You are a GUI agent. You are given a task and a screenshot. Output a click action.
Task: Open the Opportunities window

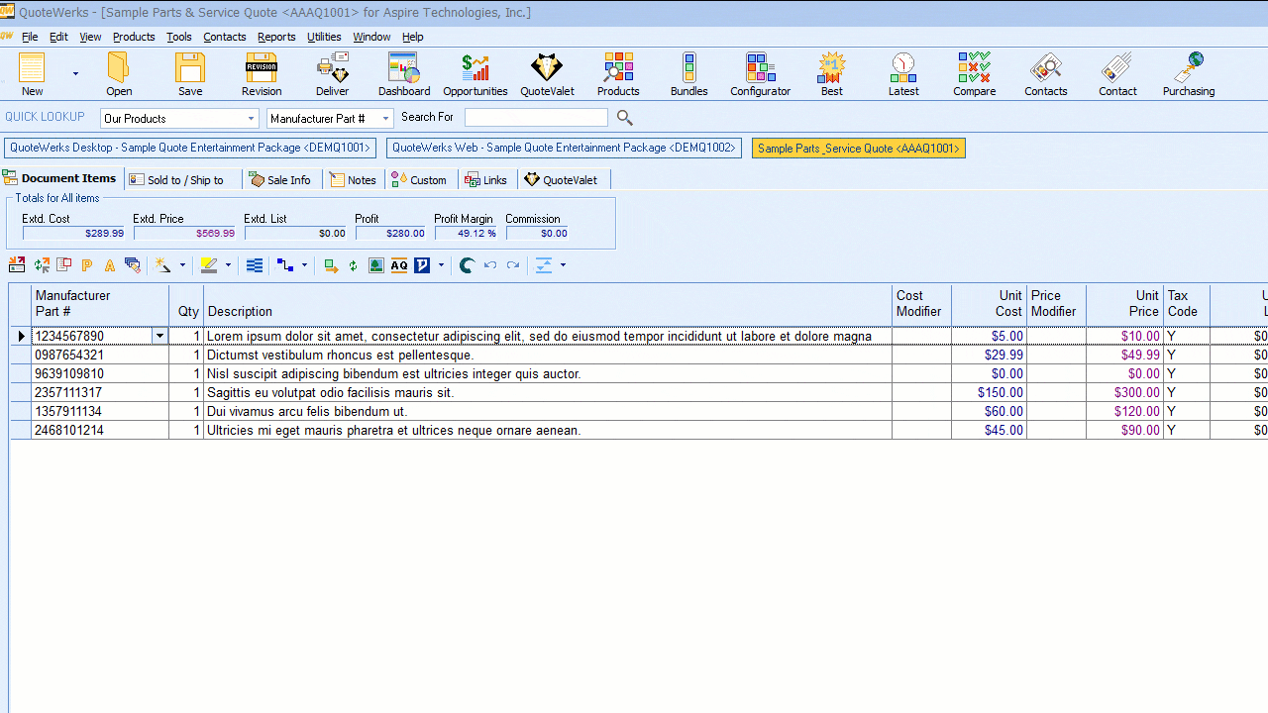tap(475, 74)
